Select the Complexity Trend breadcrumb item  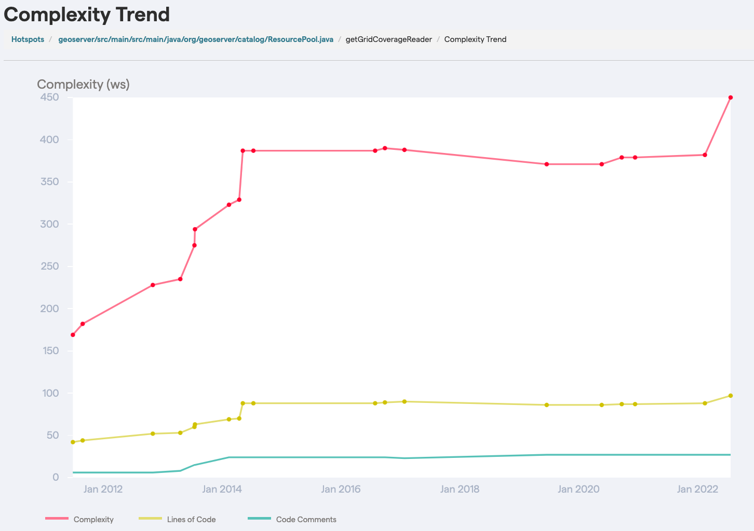(x=475, y=39)
